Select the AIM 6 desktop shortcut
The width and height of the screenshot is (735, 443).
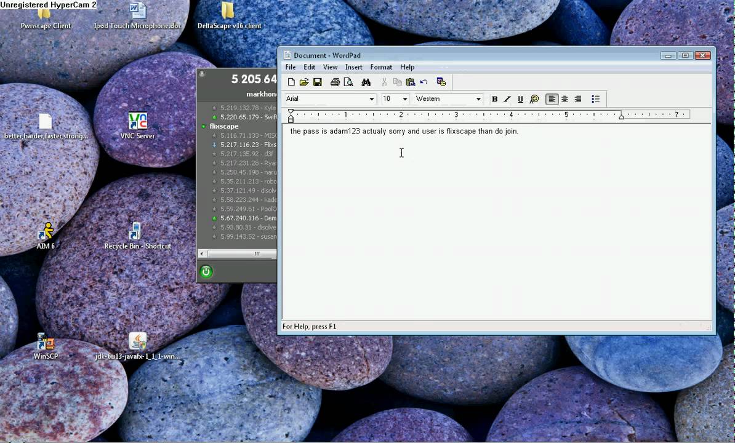46,236
